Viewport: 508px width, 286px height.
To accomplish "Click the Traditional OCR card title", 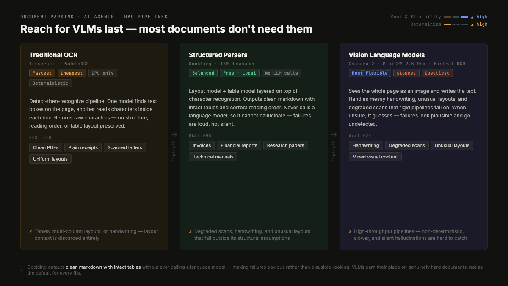I will (53, 55).
